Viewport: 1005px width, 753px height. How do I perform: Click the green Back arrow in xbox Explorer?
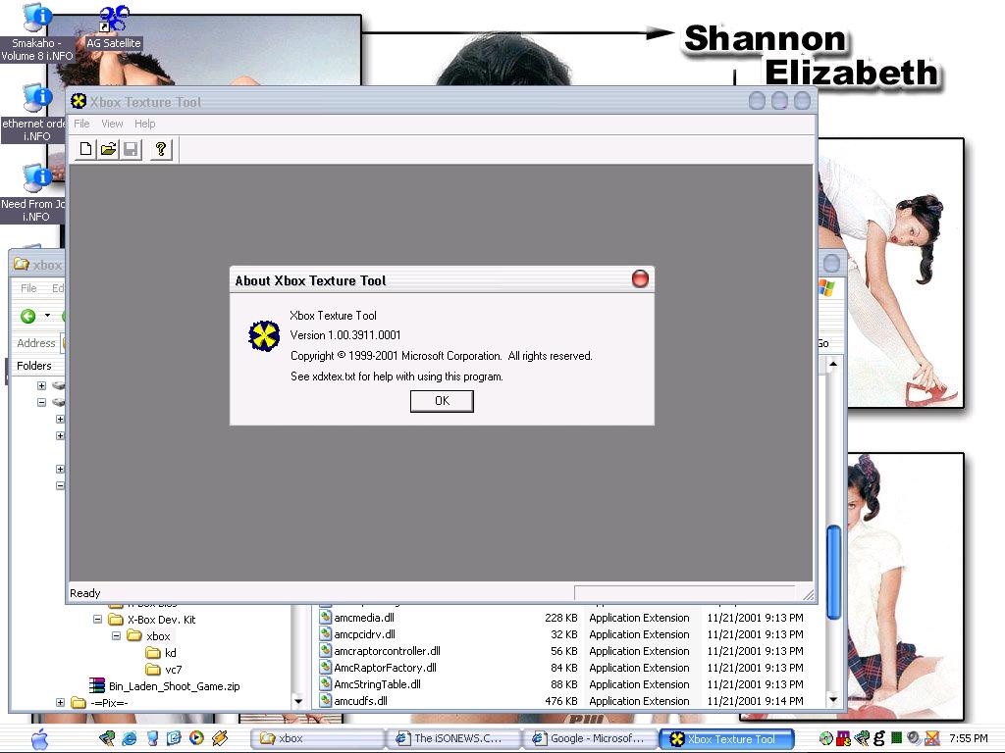click(28, 316)
